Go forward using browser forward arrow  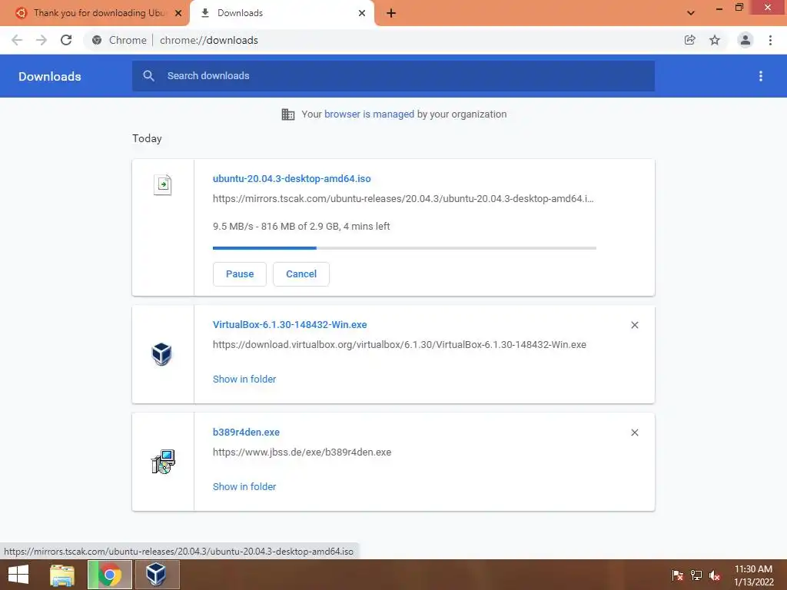pyautogui.click(x=42, y=40)
